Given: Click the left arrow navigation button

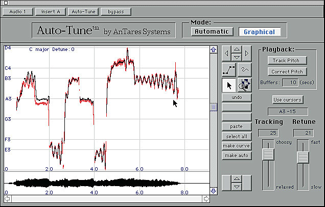Looking at the screenshot, I should point(226,54).
